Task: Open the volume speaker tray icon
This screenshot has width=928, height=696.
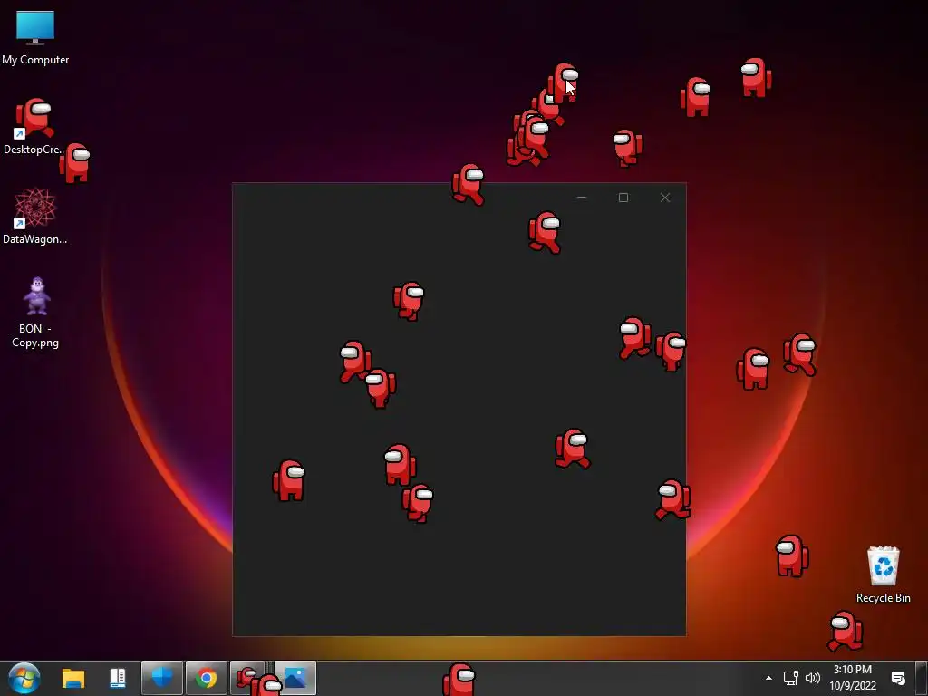Action: pos(813,678)
